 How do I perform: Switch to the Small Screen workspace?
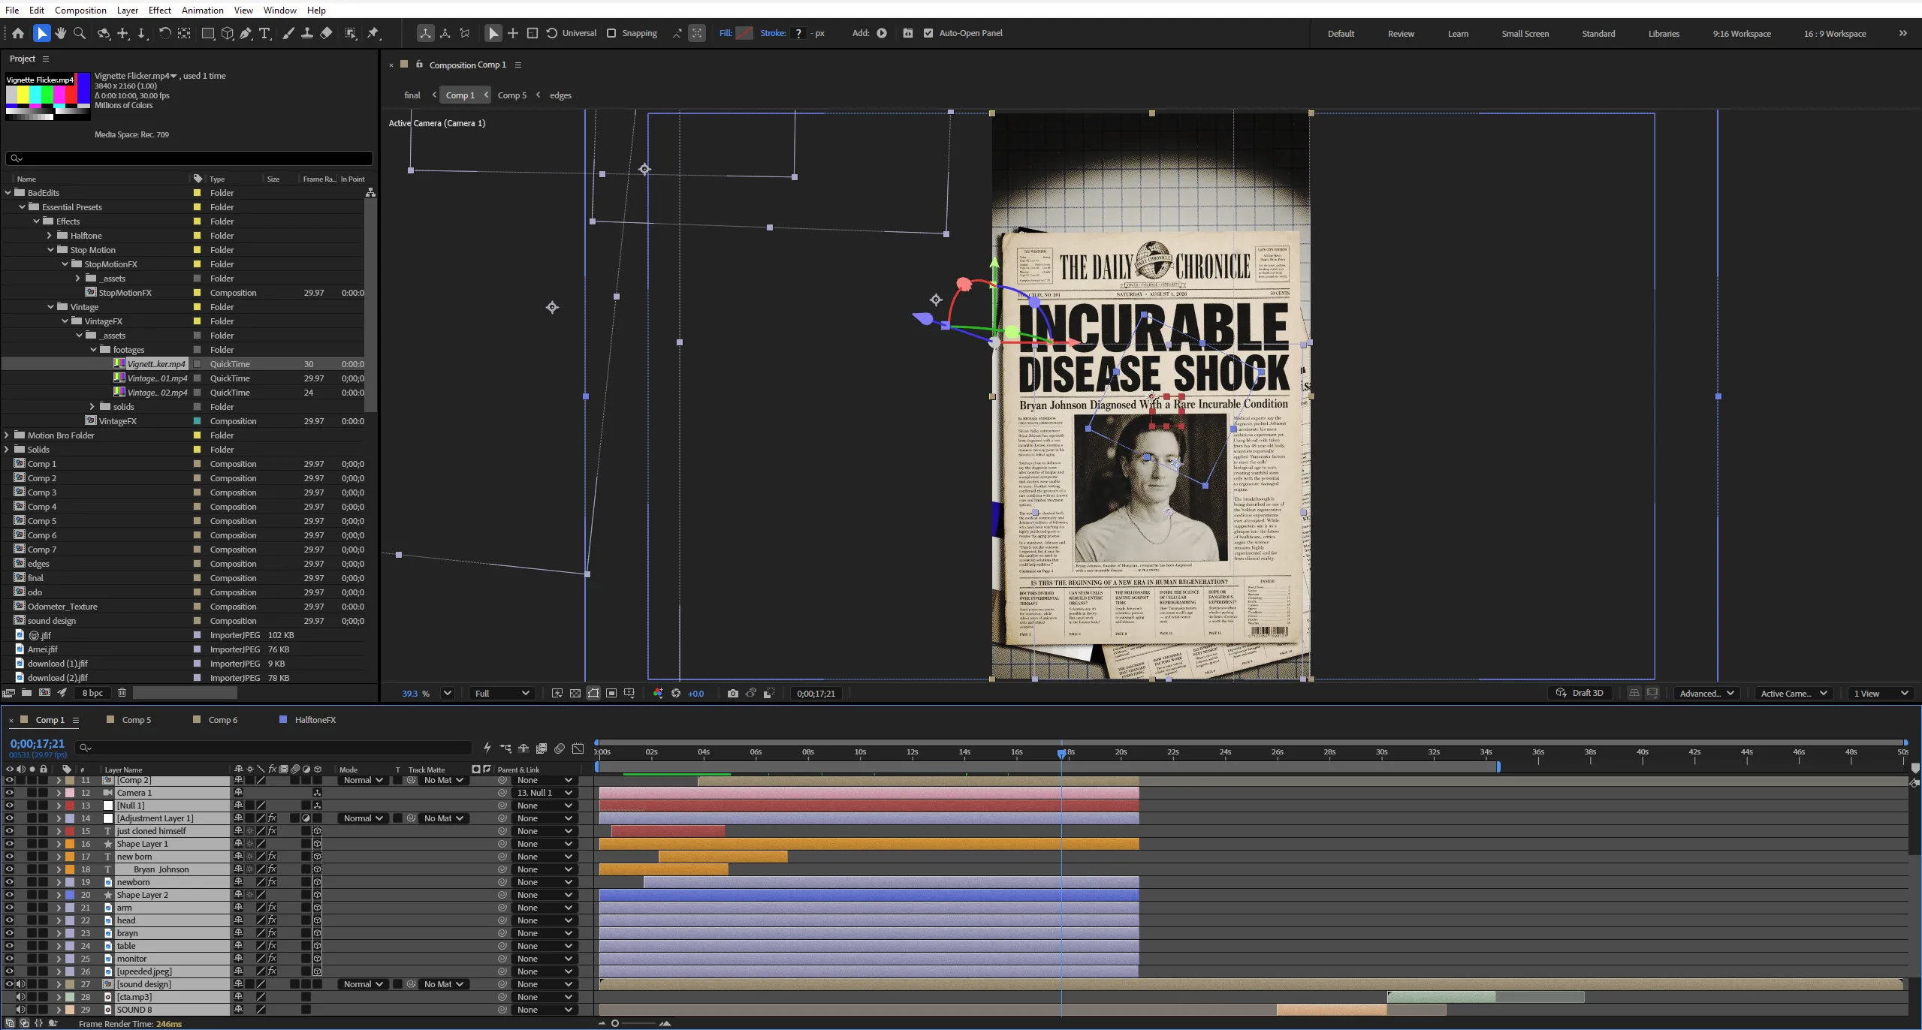(x=1525, y=34)
